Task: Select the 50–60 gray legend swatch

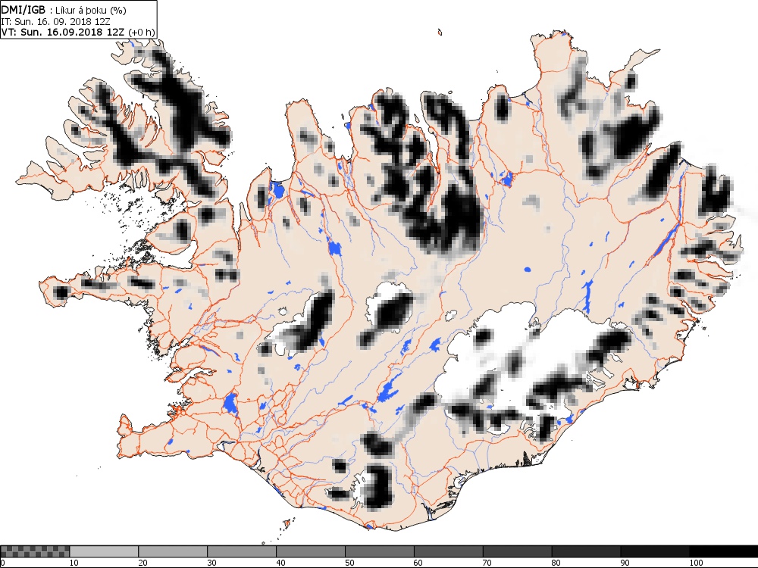Action: click(380, 551)
